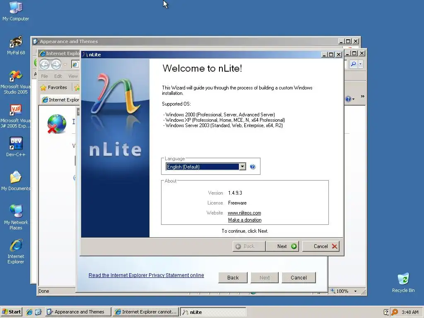This screenshot has height=318, width=424.
Task: Open the Edit menu in Internet Explorer
Action: (x=58, y=76)
